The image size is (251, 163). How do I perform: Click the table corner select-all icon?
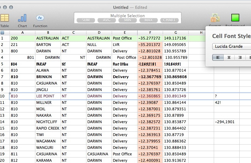click(x=2, y=33)
